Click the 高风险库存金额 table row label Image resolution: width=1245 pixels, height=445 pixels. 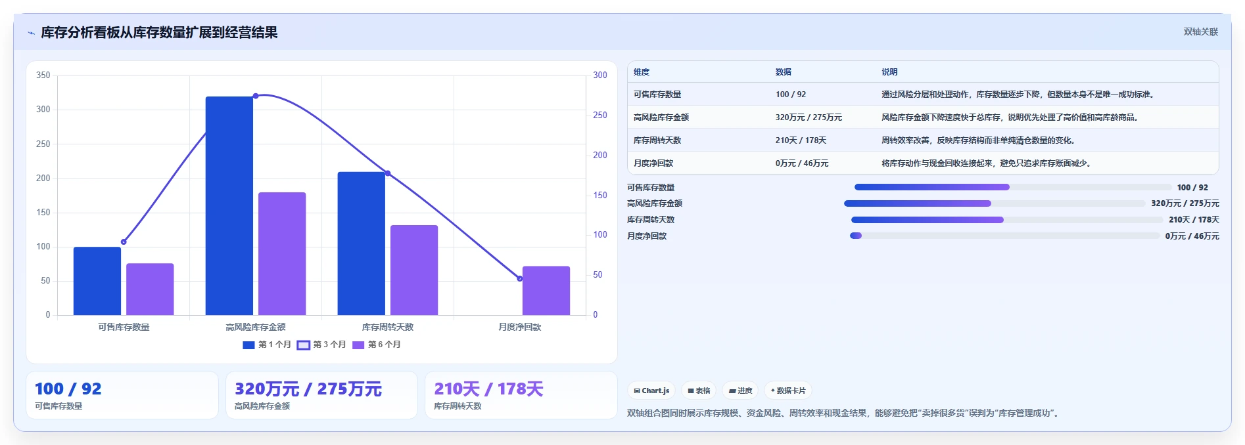click(661, 117)
